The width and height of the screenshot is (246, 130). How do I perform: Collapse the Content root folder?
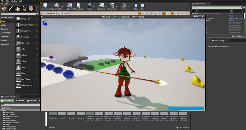point(1,108)
